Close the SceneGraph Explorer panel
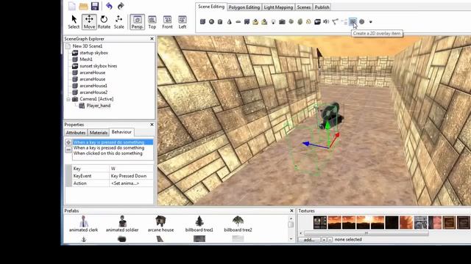The height and width of the screenshot is (264, 471). [152, 39]
